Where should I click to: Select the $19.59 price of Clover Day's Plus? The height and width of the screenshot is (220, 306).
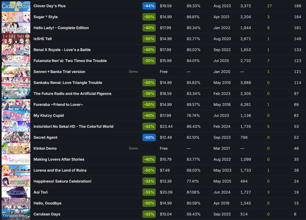click(166, 6)
